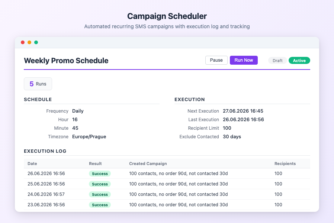This screenshot has width=334, height=223.
Task: Click the Result column header
Action: (95, 164)
